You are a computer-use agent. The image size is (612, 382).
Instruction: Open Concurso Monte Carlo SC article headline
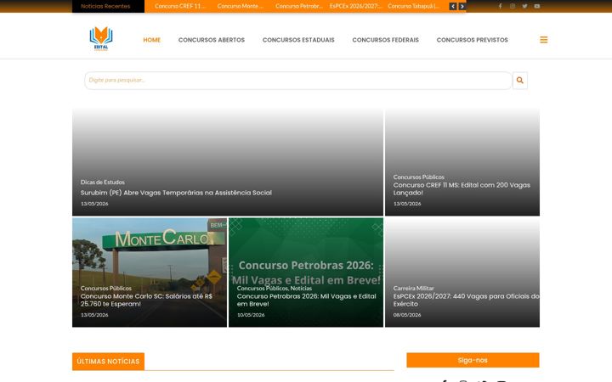point(146,301)
